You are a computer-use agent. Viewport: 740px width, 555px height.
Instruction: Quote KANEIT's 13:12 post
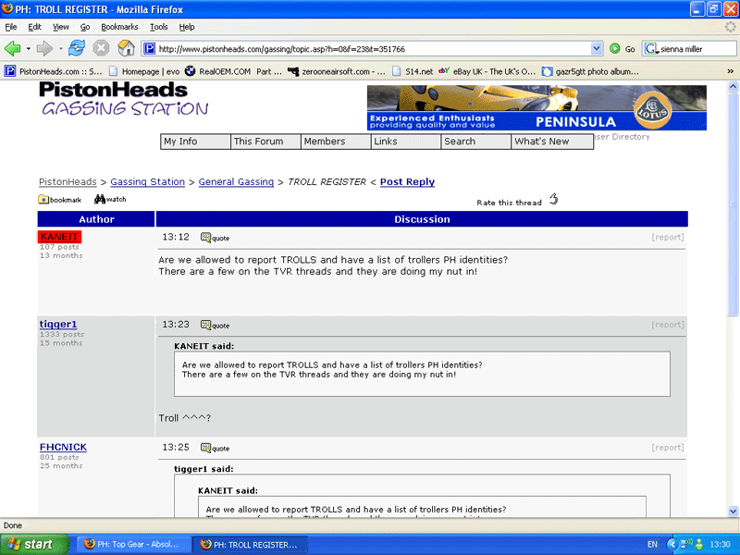tap(215, 238)
